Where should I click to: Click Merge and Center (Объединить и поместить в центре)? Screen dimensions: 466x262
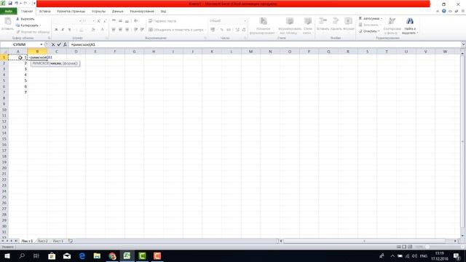176,30
